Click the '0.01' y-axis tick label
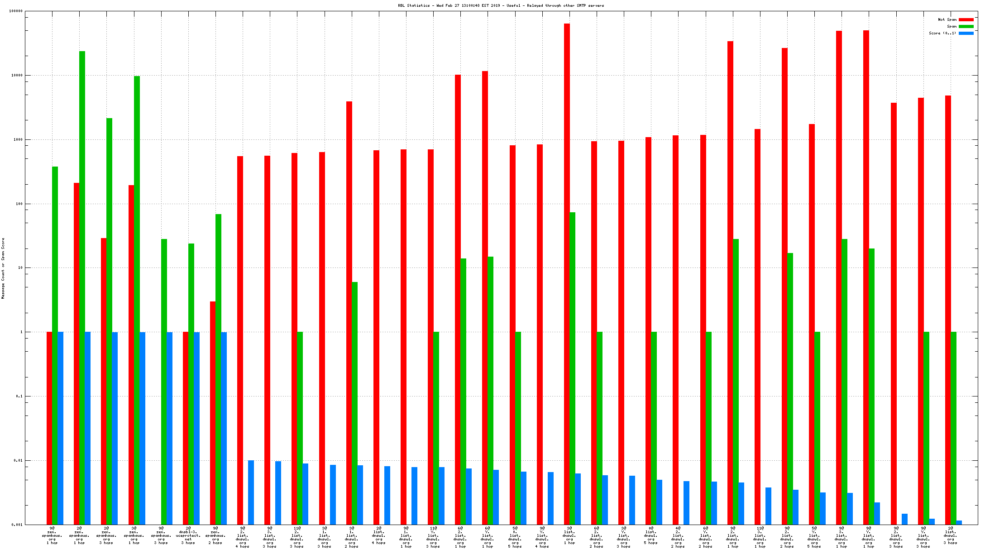The image size is (985, 554). (x=18, y=460)
